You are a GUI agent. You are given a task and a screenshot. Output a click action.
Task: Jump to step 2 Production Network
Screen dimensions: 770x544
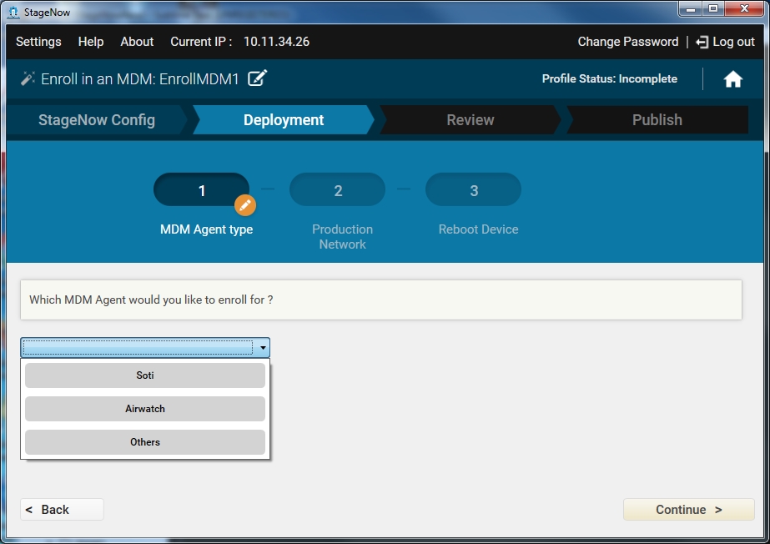tap(337, 190)
